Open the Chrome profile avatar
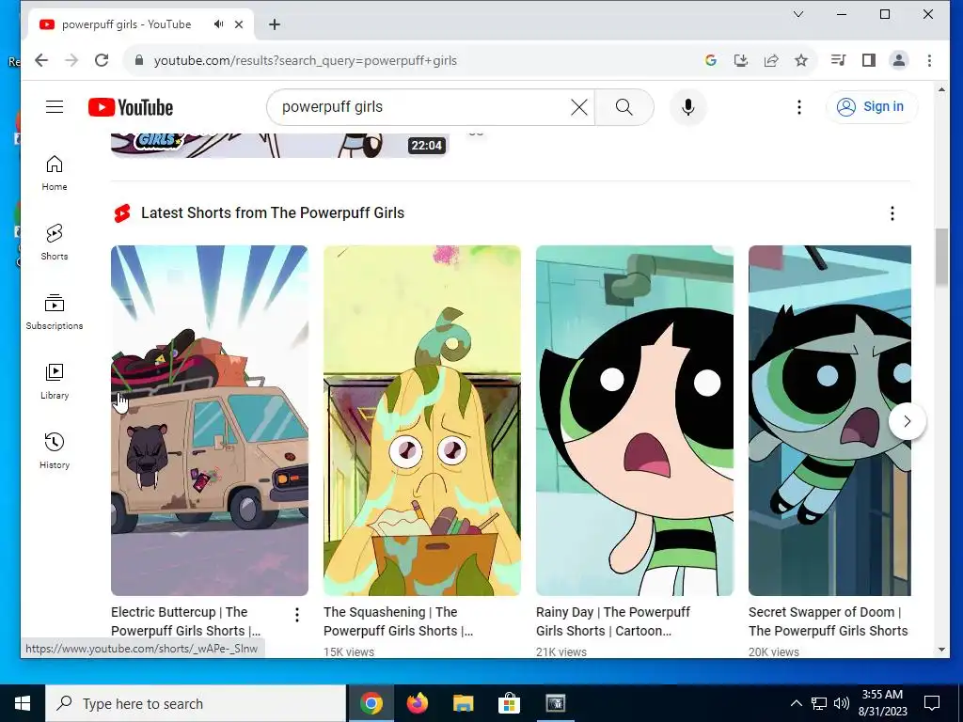The image size is (963, 722). (x=898, y=60)
